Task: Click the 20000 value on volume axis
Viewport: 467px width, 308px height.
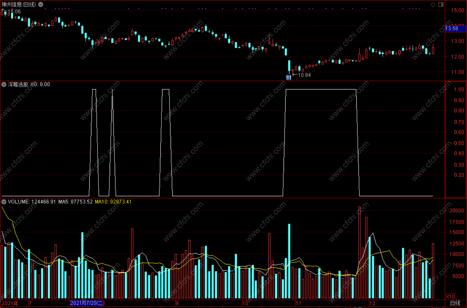Action: coord(457,210)
